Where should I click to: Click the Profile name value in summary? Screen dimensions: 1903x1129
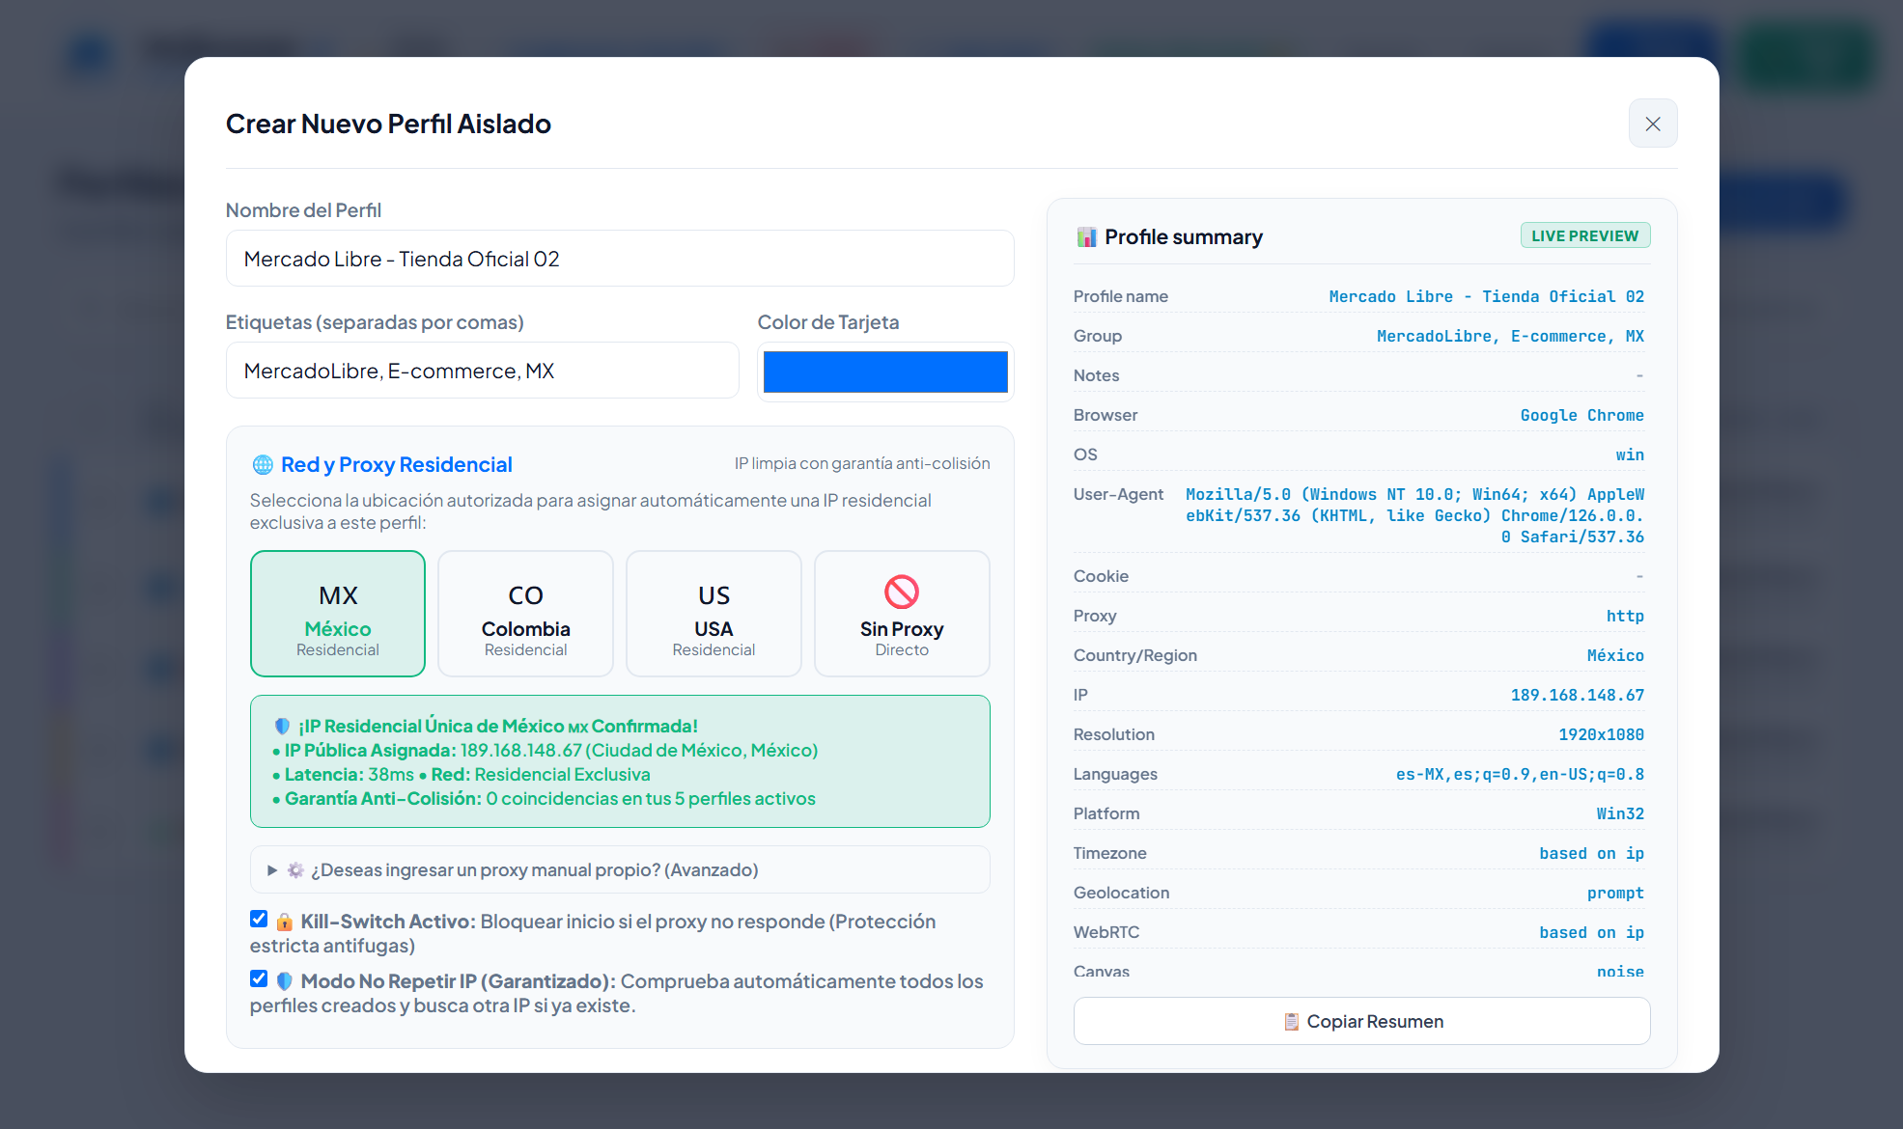pyautogui.click(x=1486, y=296)
